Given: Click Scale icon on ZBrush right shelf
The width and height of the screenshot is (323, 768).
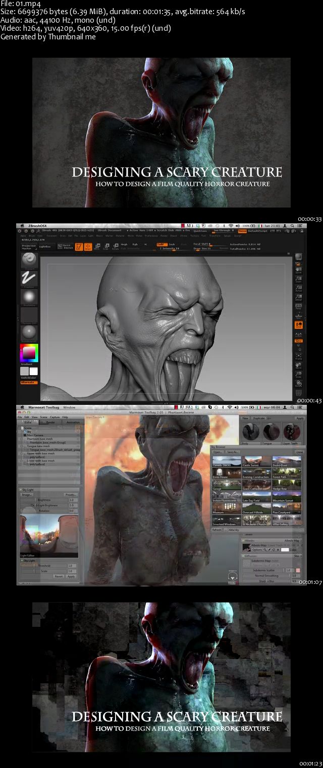Looking at the screenshot, I should tap(298, 374).
